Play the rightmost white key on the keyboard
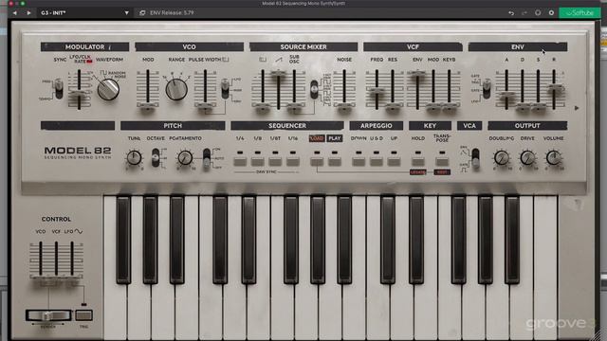 (x=545, y=267)
